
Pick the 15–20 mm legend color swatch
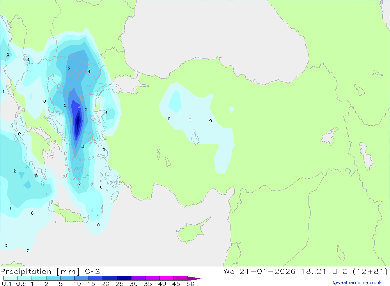point(96,278)
